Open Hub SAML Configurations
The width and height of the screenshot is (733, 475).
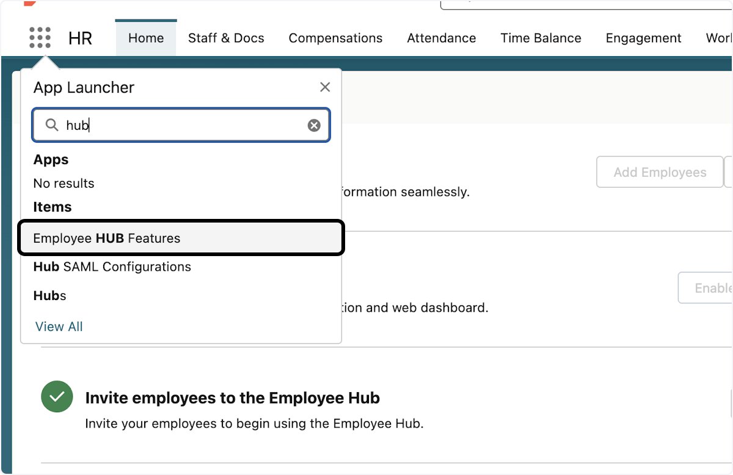pyautogui.click(x=112, y=266)
